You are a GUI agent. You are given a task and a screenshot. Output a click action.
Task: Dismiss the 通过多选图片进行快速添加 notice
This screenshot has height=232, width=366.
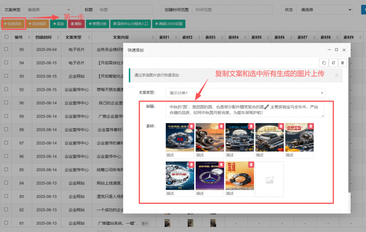pos(337,75)
